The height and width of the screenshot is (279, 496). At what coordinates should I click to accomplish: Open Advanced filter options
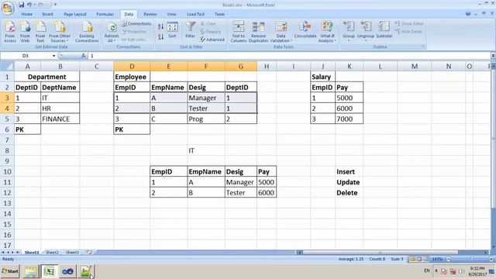(x=212, y=40)
